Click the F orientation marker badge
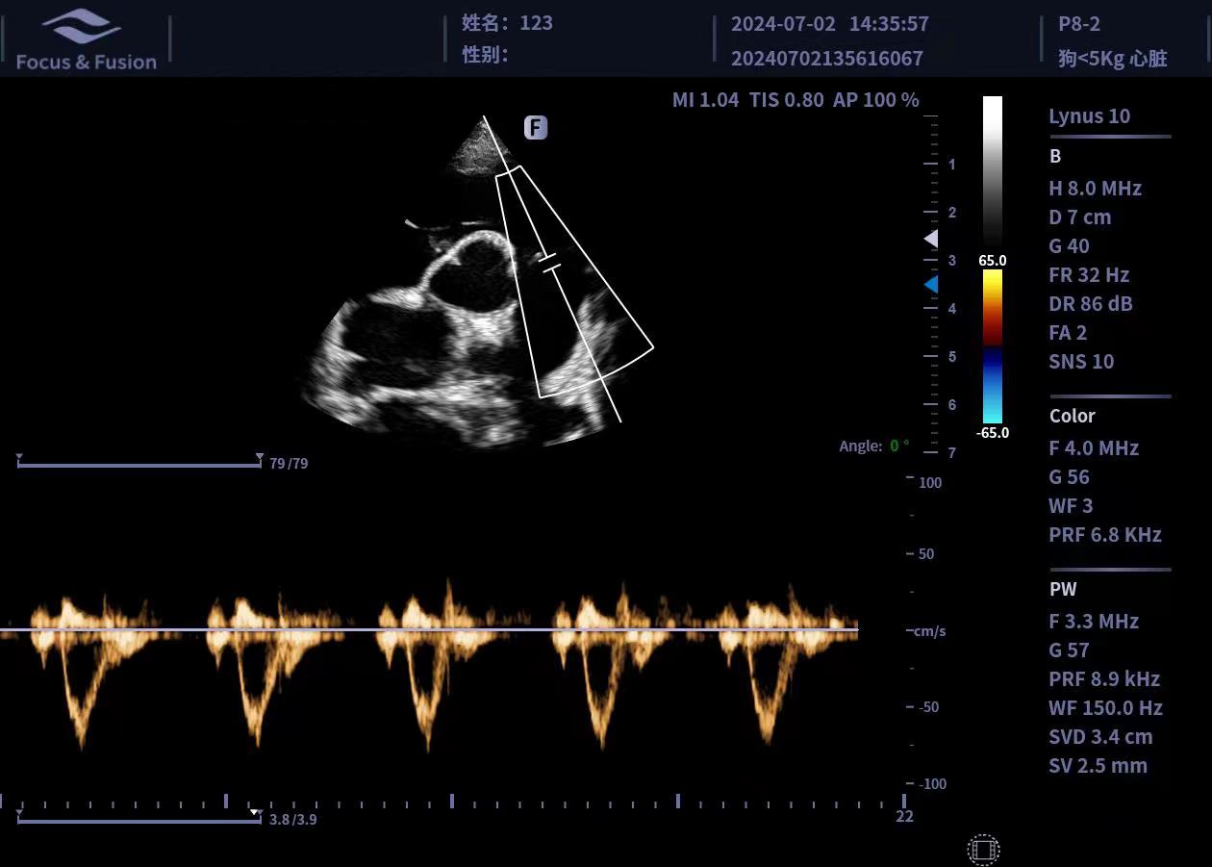This screenshot has width=1212, height=867. click(x=536, y=128)
